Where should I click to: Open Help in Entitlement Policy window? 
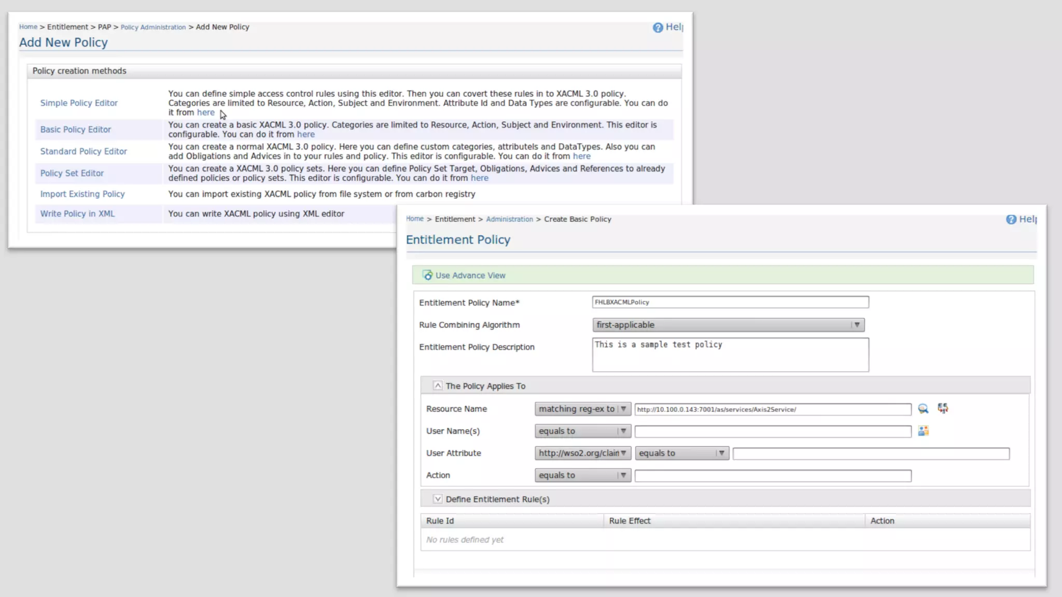point(1022,219)
